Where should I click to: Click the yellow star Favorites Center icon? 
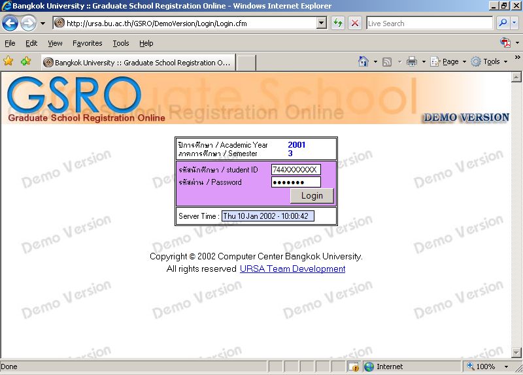click(x=8, y=61)
